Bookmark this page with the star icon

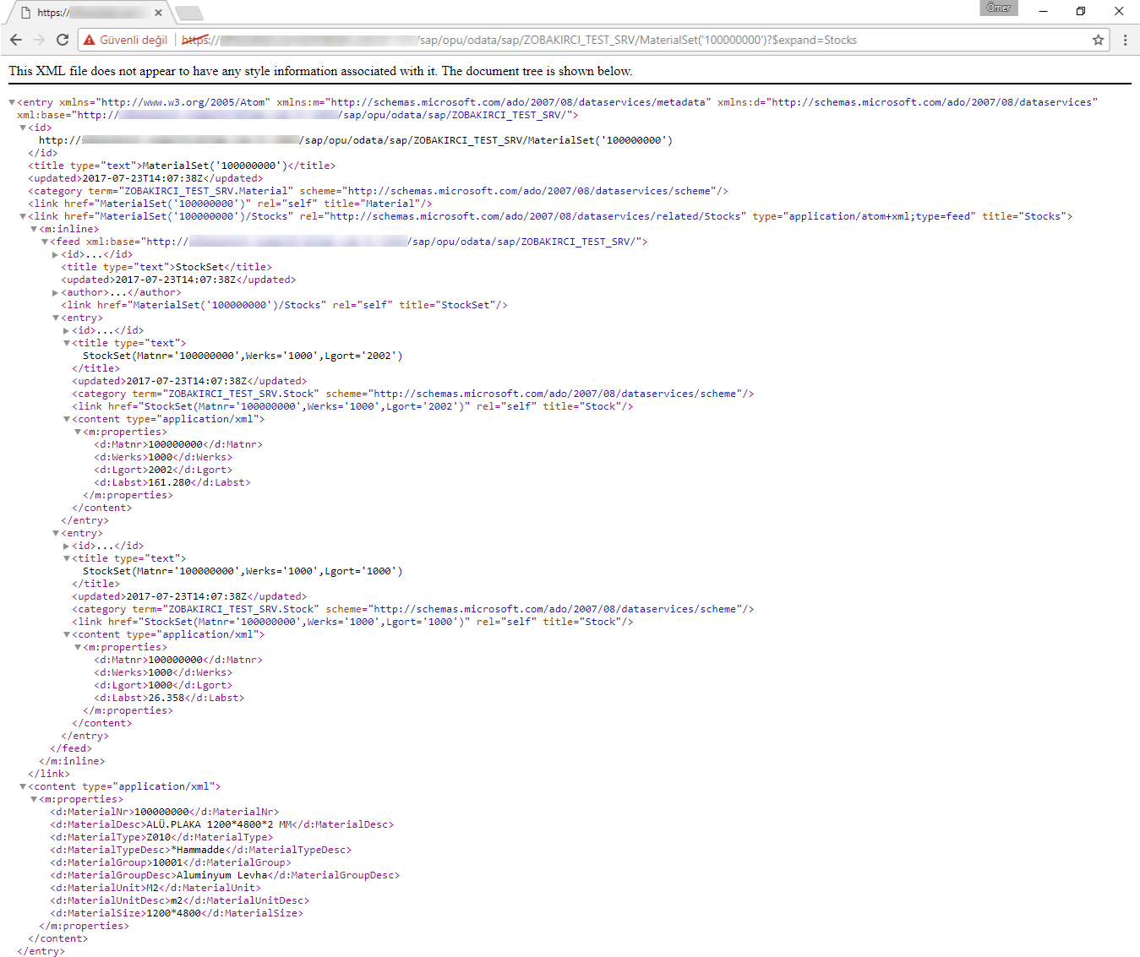(x=1098, y=40)
